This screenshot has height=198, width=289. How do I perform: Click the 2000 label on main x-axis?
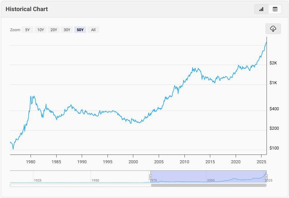click(x=133, y=162)
